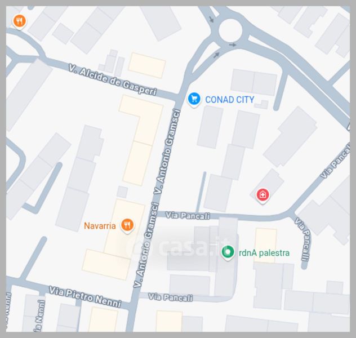Screen dimensions: 356x338
Task: Select the V. Antonio Gramsci label beside CONAD CITY
Action: 167,152
